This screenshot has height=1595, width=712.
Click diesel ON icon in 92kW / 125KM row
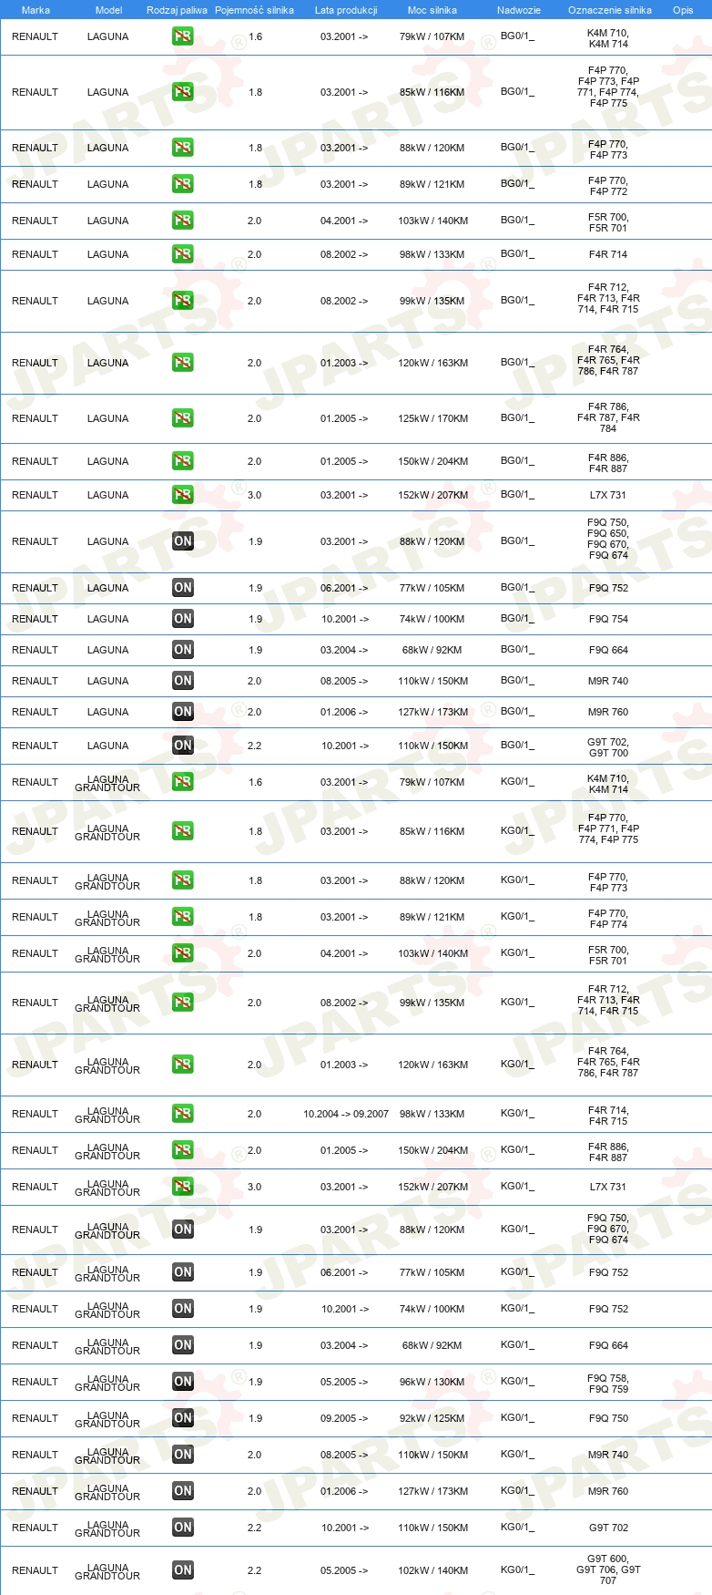click(x=183, y=1418)
